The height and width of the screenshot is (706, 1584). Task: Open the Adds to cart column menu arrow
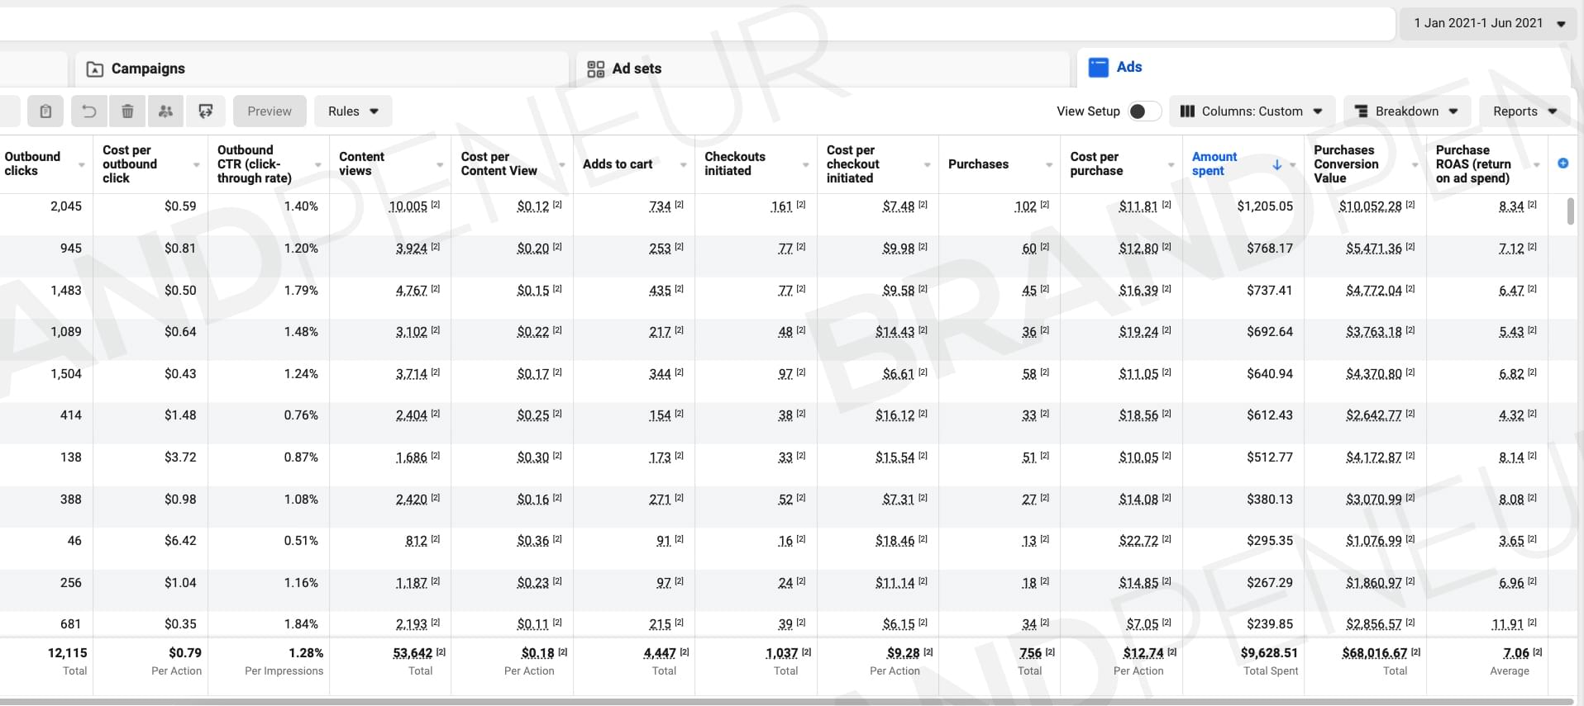[683, 164]
